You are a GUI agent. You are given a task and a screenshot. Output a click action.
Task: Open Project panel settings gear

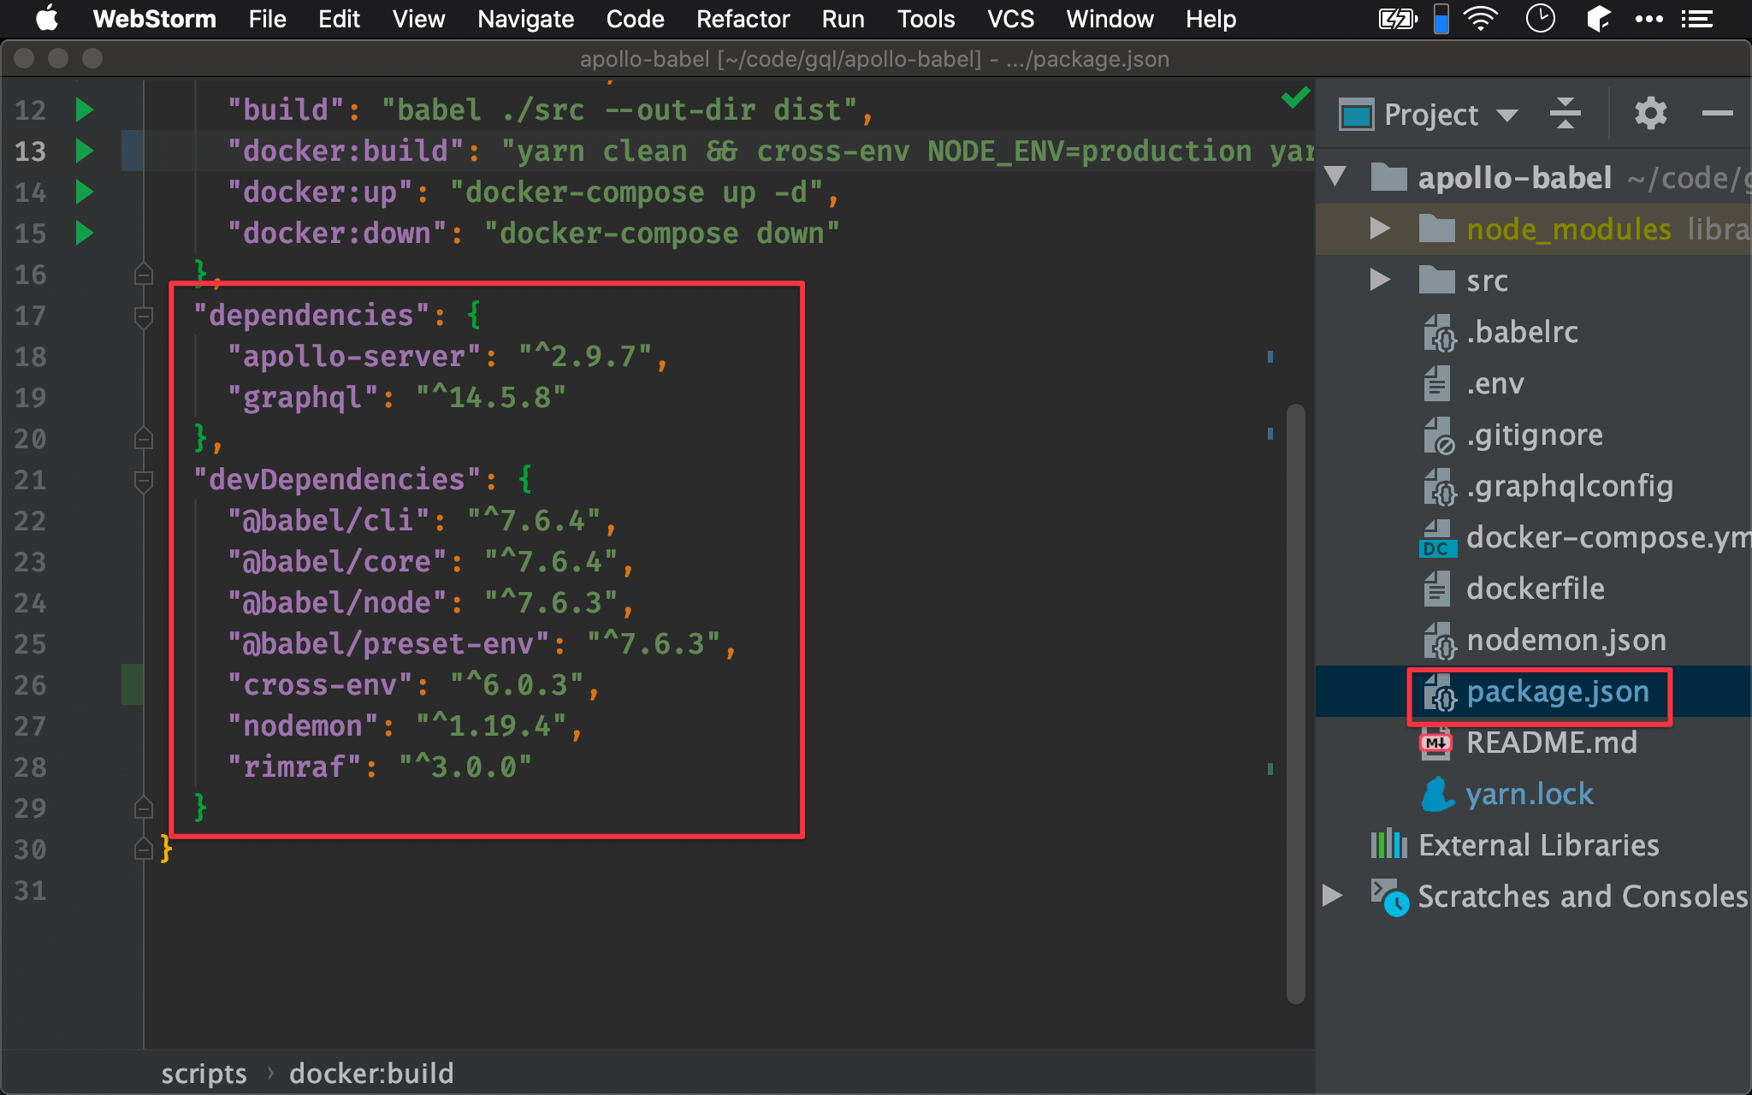[1650, 114]
